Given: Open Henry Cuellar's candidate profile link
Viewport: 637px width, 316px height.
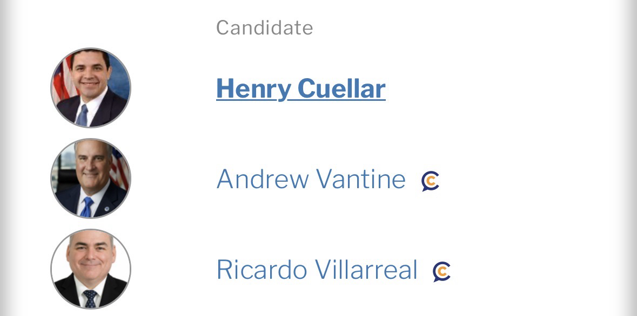Looking at the screenshot, I should (x=300, y=88).
